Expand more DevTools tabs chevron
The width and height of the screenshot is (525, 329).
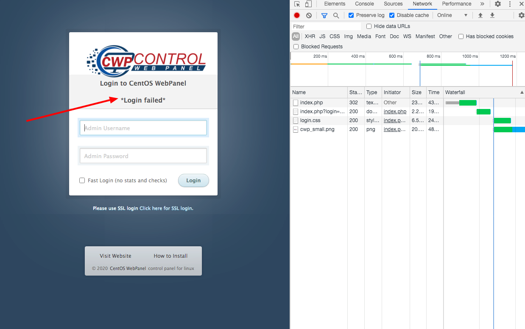(x=482, y=4)
